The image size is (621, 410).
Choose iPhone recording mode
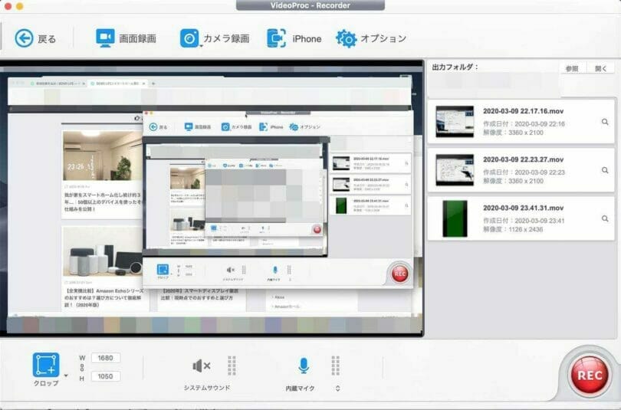[294, 38]
